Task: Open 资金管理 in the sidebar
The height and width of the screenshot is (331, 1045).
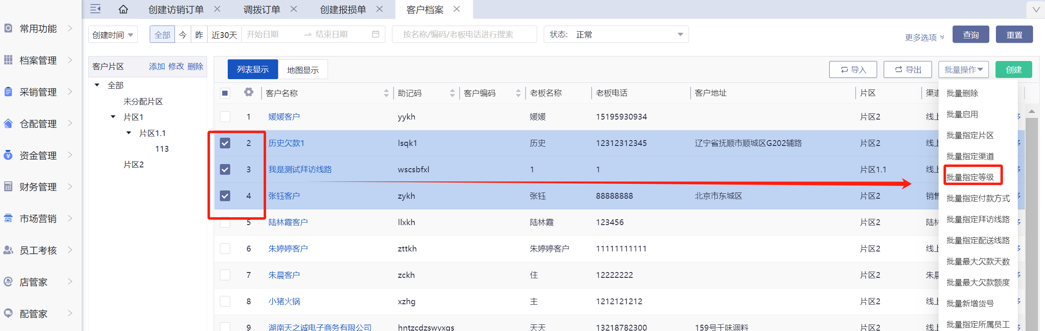Action: (38, 155)
